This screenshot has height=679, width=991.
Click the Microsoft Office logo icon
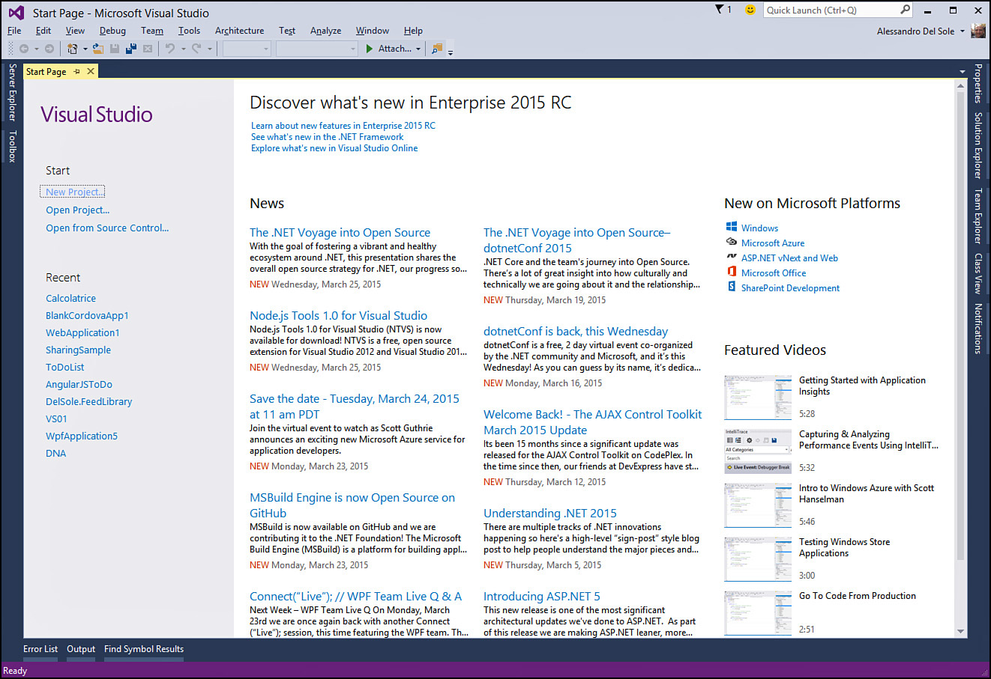point(732,272)
